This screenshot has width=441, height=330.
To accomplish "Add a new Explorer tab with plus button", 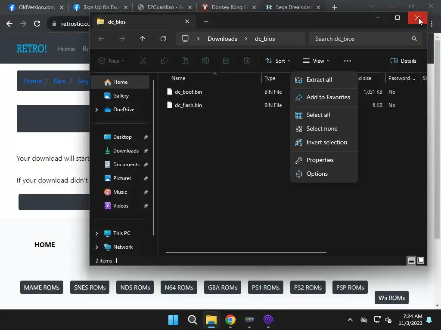I will tap(206, 21).
